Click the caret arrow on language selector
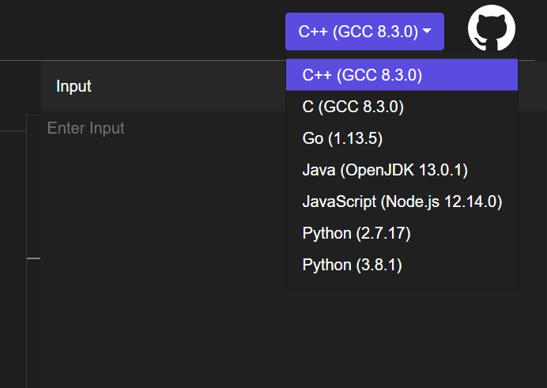This screenshot has width=547, height=388. [x=427, y=32]
